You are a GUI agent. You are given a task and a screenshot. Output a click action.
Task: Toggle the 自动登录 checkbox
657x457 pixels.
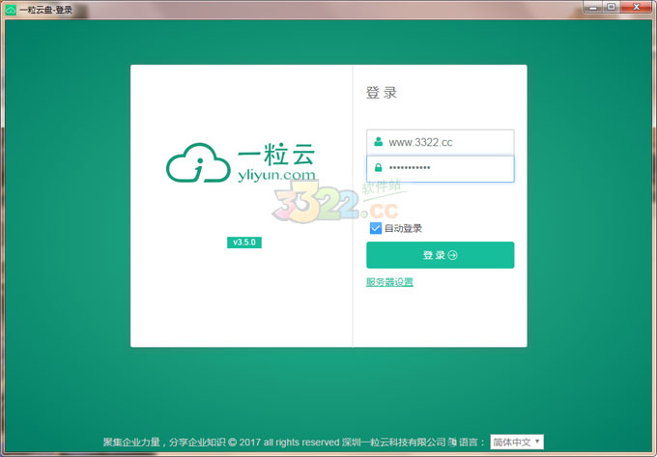click(x=375, y=228)
